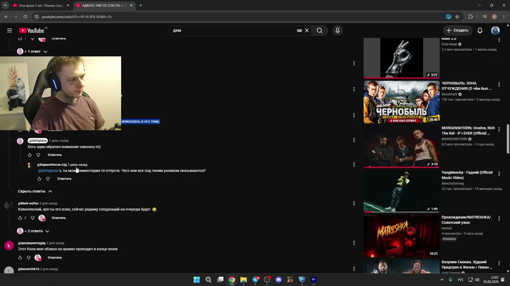Open the @qweqeqwertygdg channel link
Viewport: 510px width, 286px height.
coord(32,243)
